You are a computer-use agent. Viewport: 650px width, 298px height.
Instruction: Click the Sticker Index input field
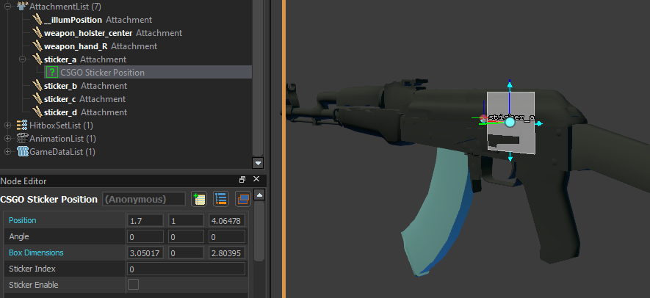pyautogui.click(x=186, y=269)
